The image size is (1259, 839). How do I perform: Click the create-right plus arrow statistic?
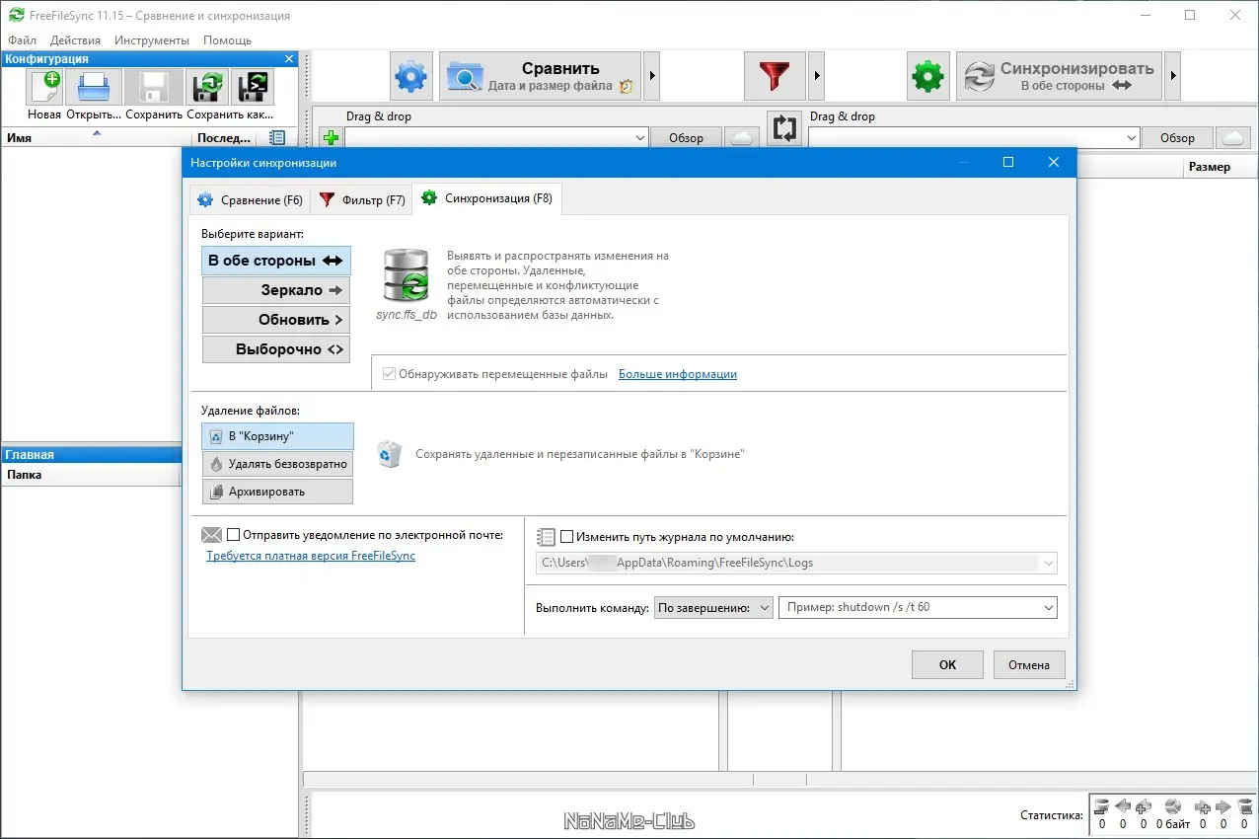click(1203, 806)
